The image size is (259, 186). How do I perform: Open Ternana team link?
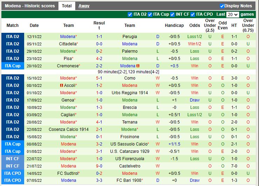[129, 122]
